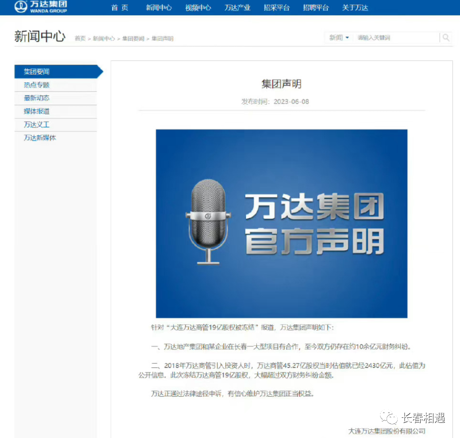The width and height of the screenshot is (460, 438).
Task: Open the 新闻 search category dropdown
Action: coord(339,38)
